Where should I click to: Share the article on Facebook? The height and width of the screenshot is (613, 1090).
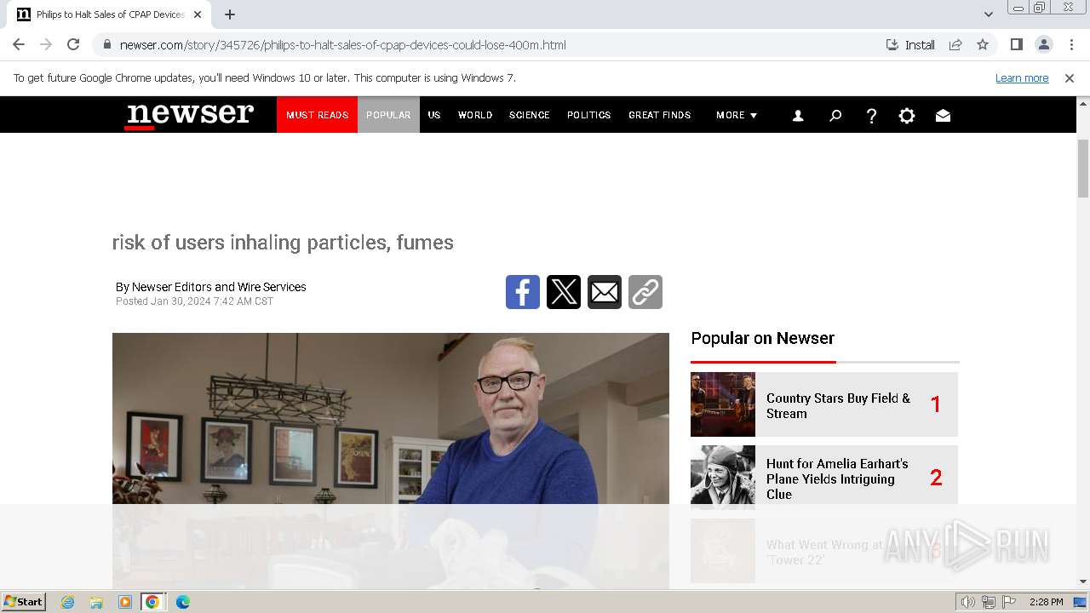[x=523, y=292]
